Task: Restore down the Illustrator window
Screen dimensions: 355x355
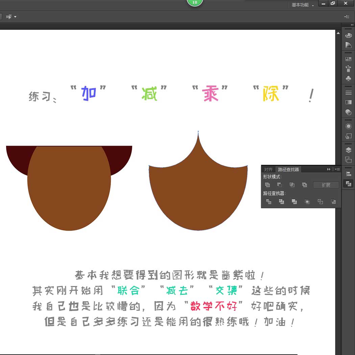Action: 333,3
